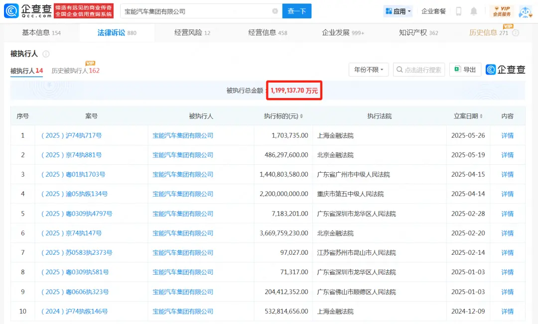This screenshot has height=324, width=538.
Task: Switch to 法律诉讼 tab
Action: (117, 32)
